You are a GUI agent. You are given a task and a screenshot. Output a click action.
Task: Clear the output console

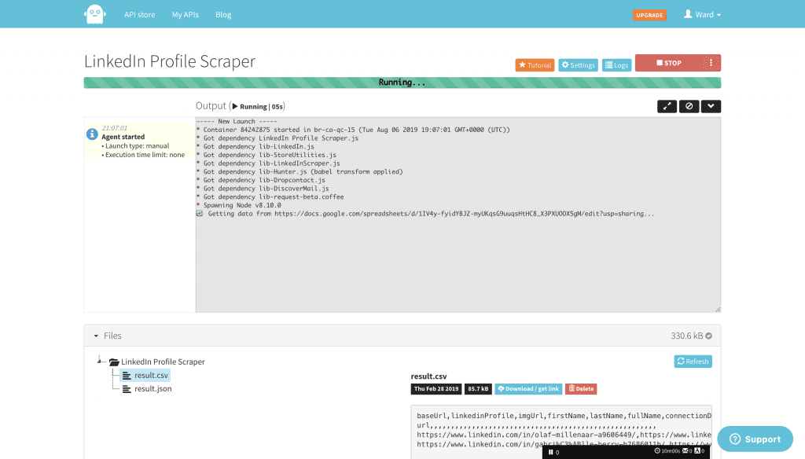689,106
